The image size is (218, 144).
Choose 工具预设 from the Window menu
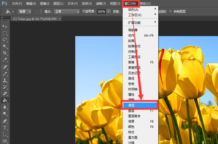140,57
